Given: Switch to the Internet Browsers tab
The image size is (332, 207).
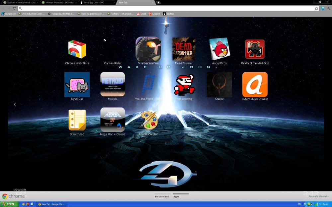Looking at the screenshot, I should click(x=58, y=2).
